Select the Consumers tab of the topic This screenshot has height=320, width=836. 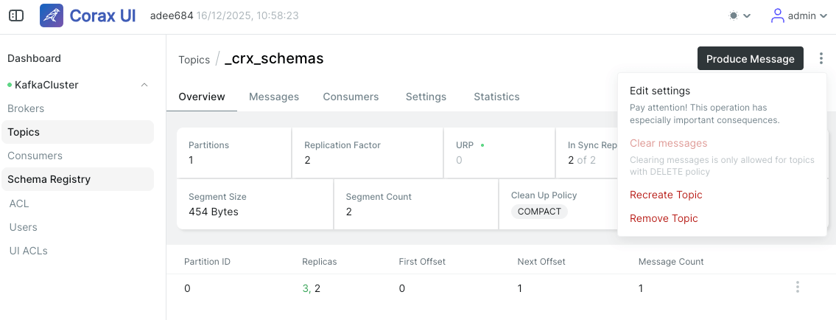click(351, 97)
